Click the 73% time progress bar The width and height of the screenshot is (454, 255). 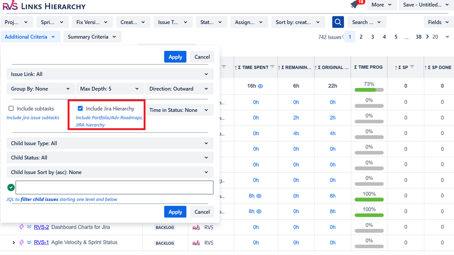pos(369,90)
